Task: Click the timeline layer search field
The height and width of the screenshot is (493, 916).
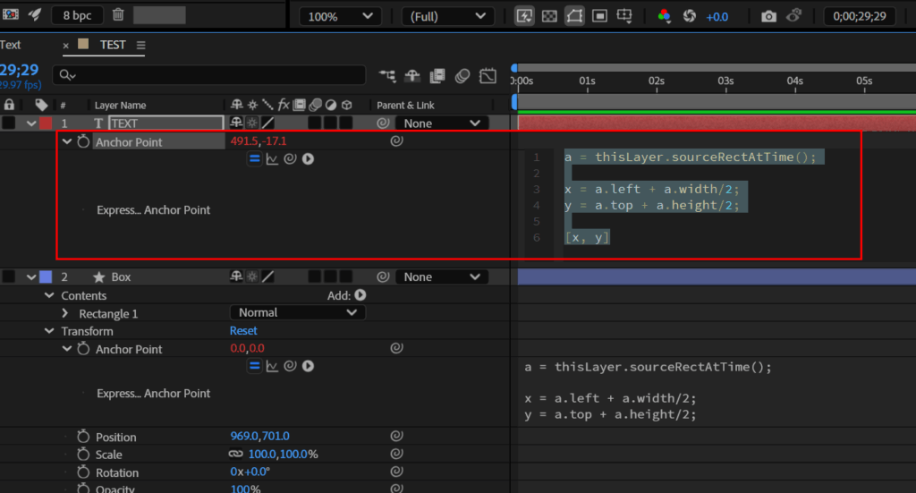Action: click(210, 75)
